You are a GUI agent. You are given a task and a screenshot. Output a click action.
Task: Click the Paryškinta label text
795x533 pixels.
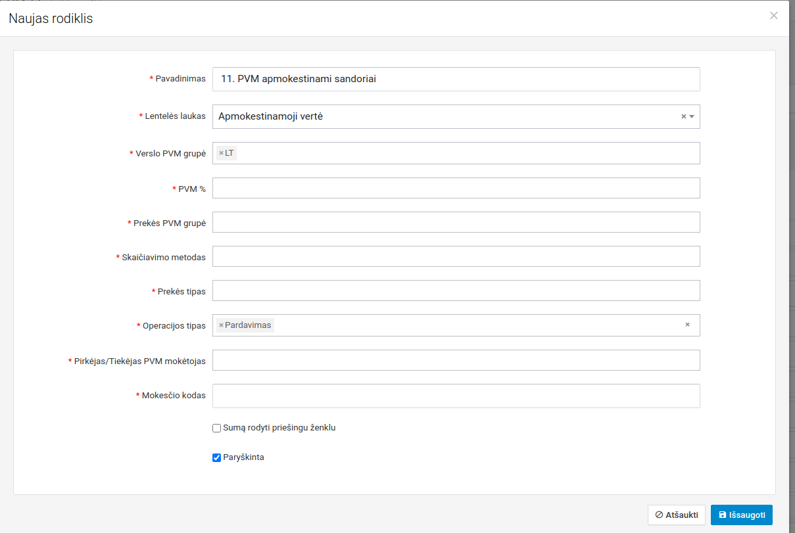pos(243,457)
